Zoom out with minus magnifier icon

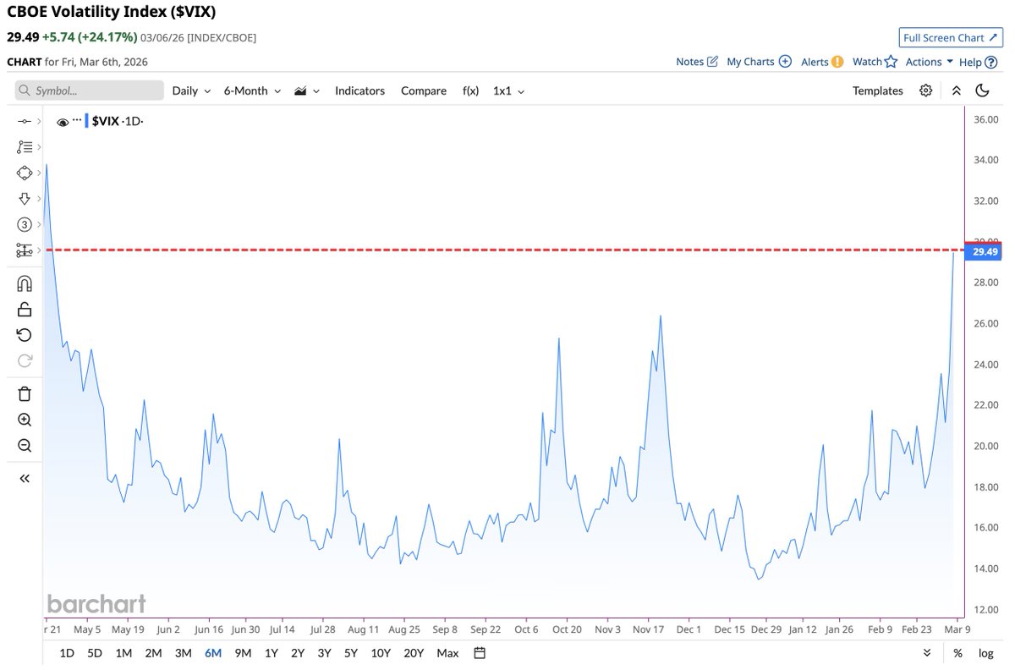click(24, 446)
